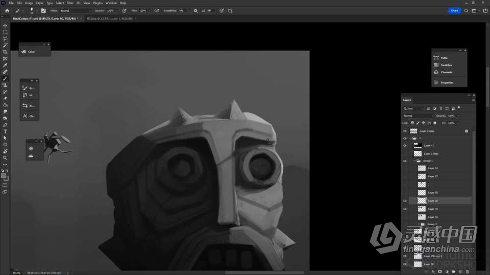Select the Zoom tool
This screenshot has width=490, height=275.
click(x=5, y=158)
